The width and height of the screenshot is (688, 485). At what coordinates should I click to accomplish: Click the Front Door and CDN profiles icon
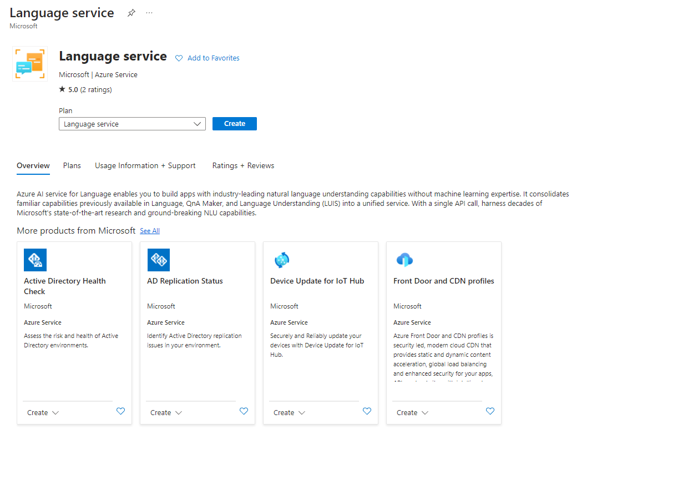click(x=404, y=260)
